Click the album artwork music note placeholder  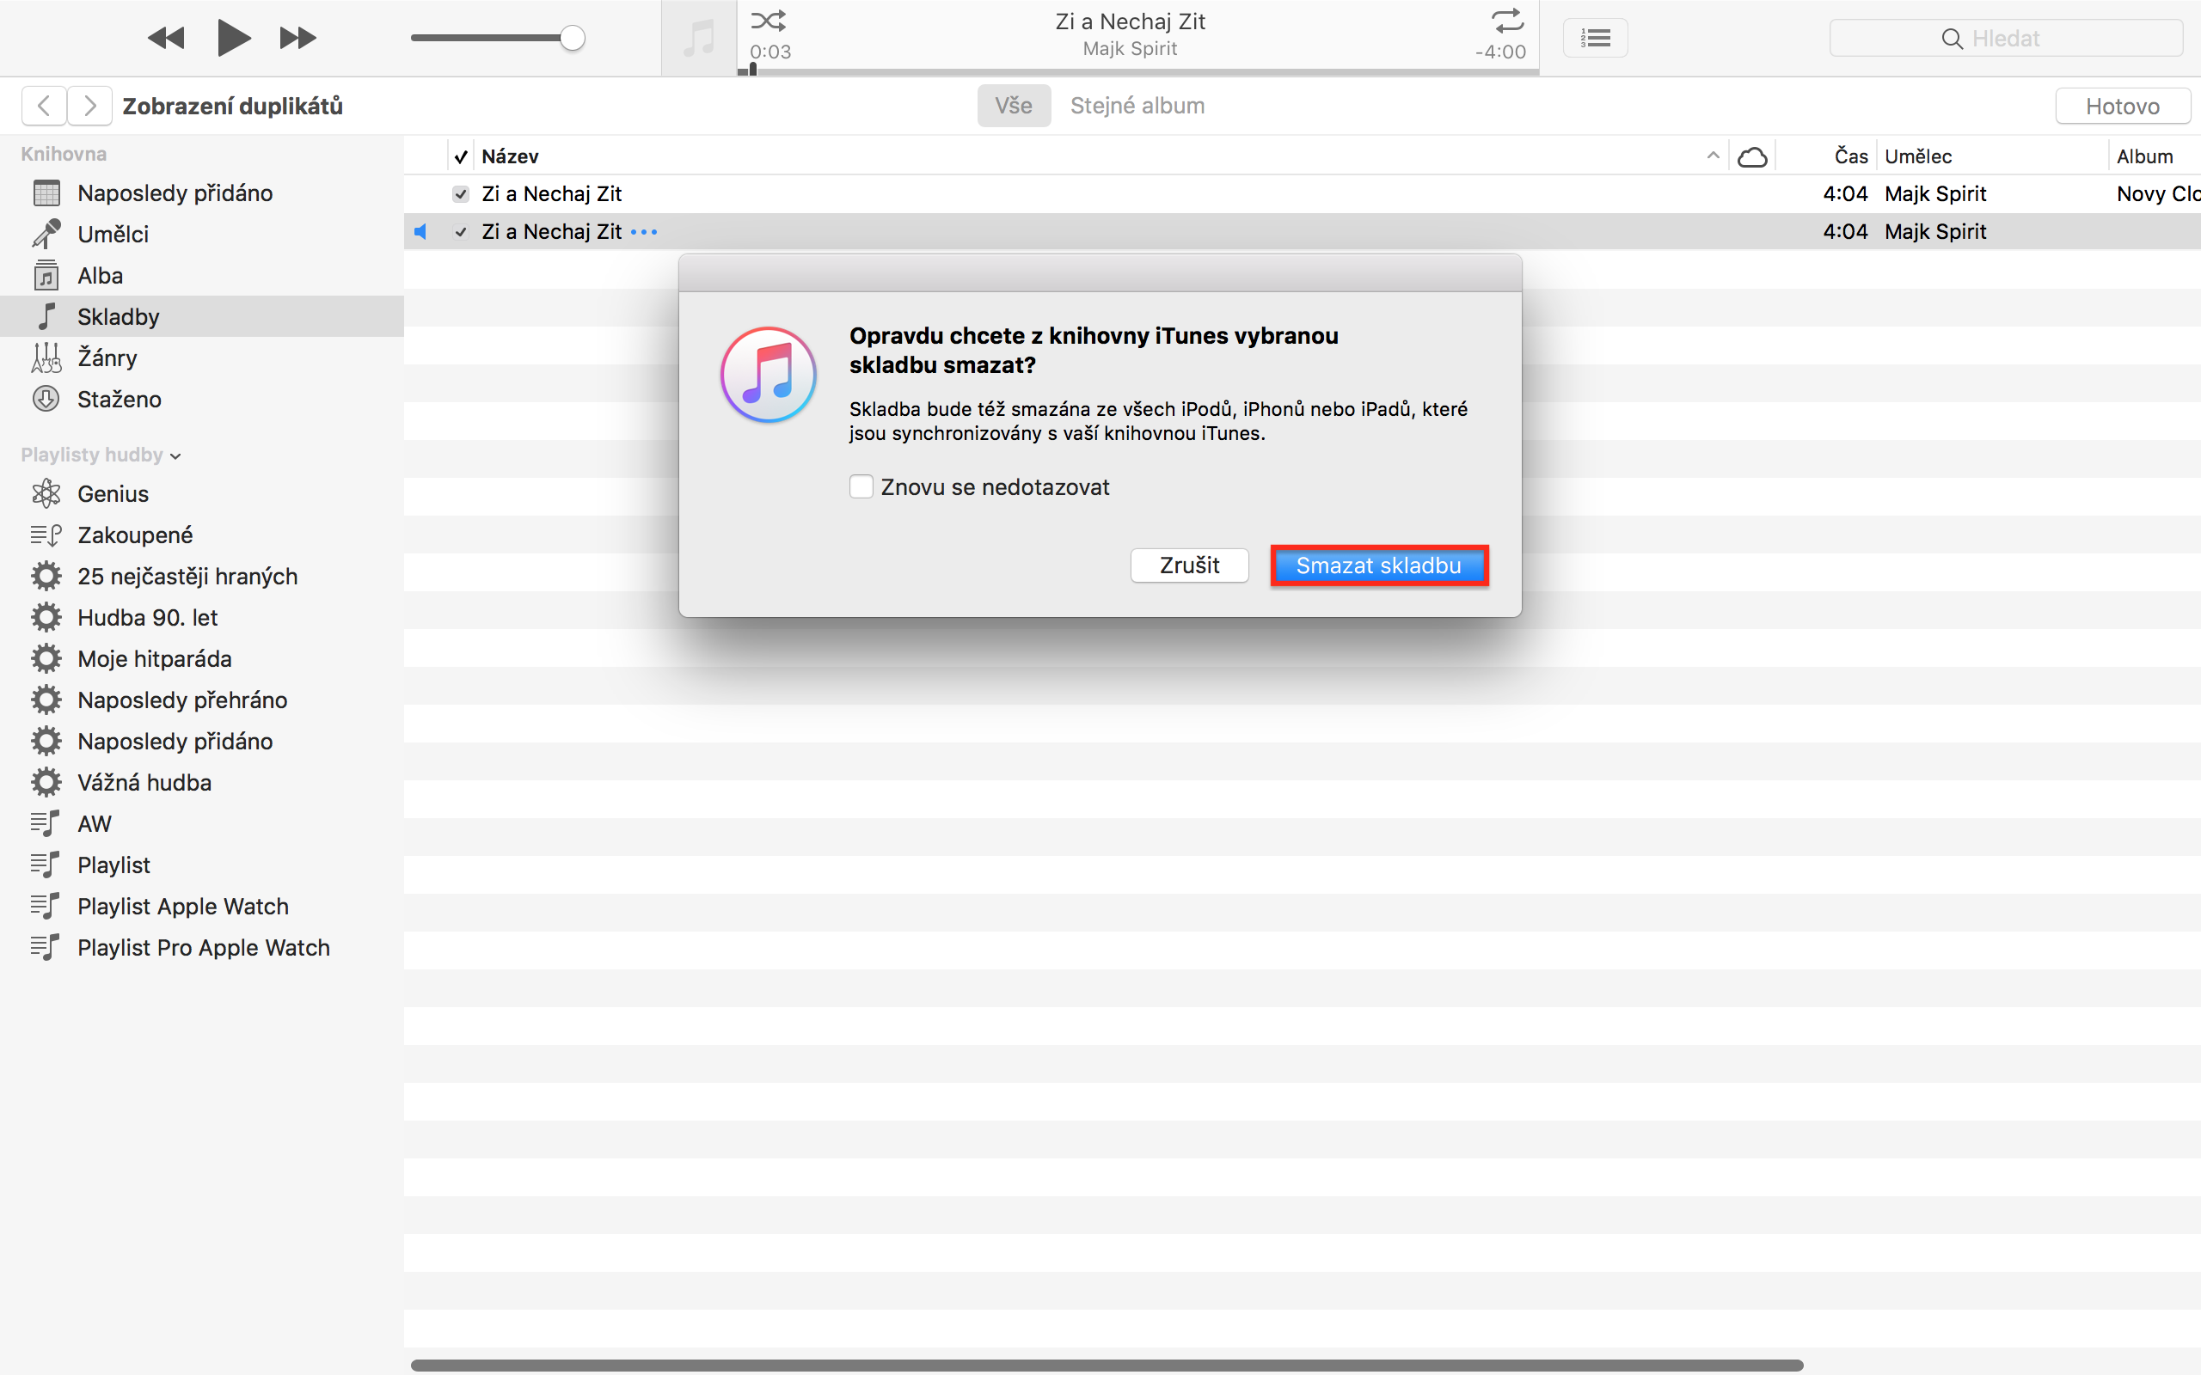(x=698, y=38)
